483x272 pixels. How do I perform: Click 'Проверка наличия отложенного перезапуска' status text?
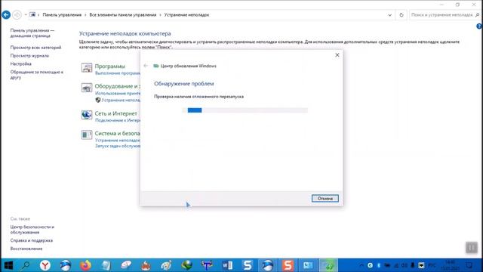pos(198,97)
